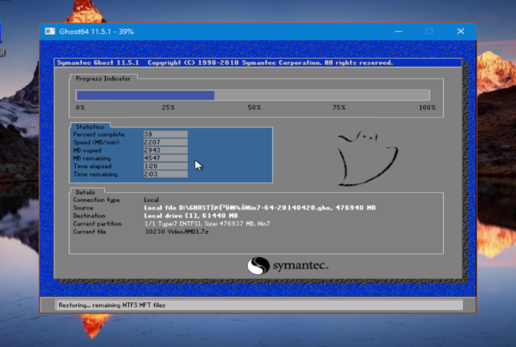The height and width of the screenshot is (347, 516).
Task: Click the Time remaining label
Action: click(x=95, y=174)
